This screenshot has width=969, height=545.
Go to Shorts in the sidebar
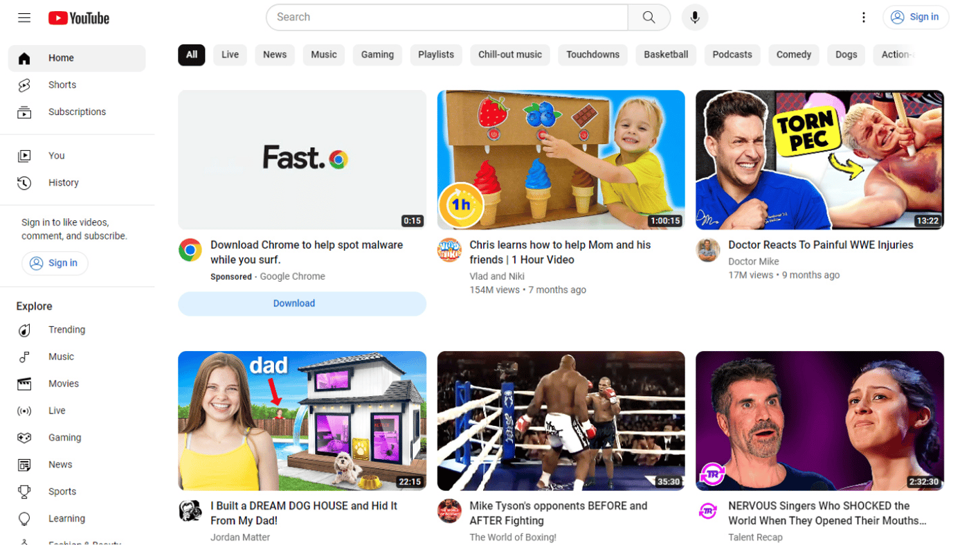[62, 84]
